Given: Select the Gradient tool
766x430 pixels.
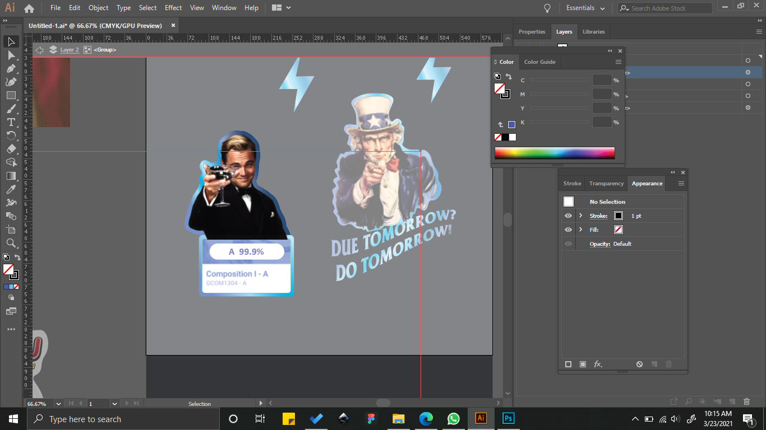Looking at the screenshot, I should [11, 176].
